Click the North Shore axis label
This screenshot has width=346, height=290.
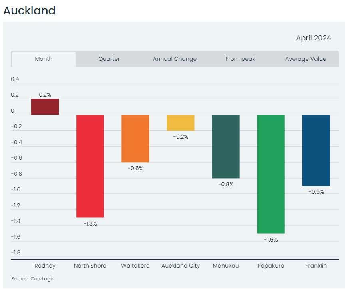click(90, 266)
